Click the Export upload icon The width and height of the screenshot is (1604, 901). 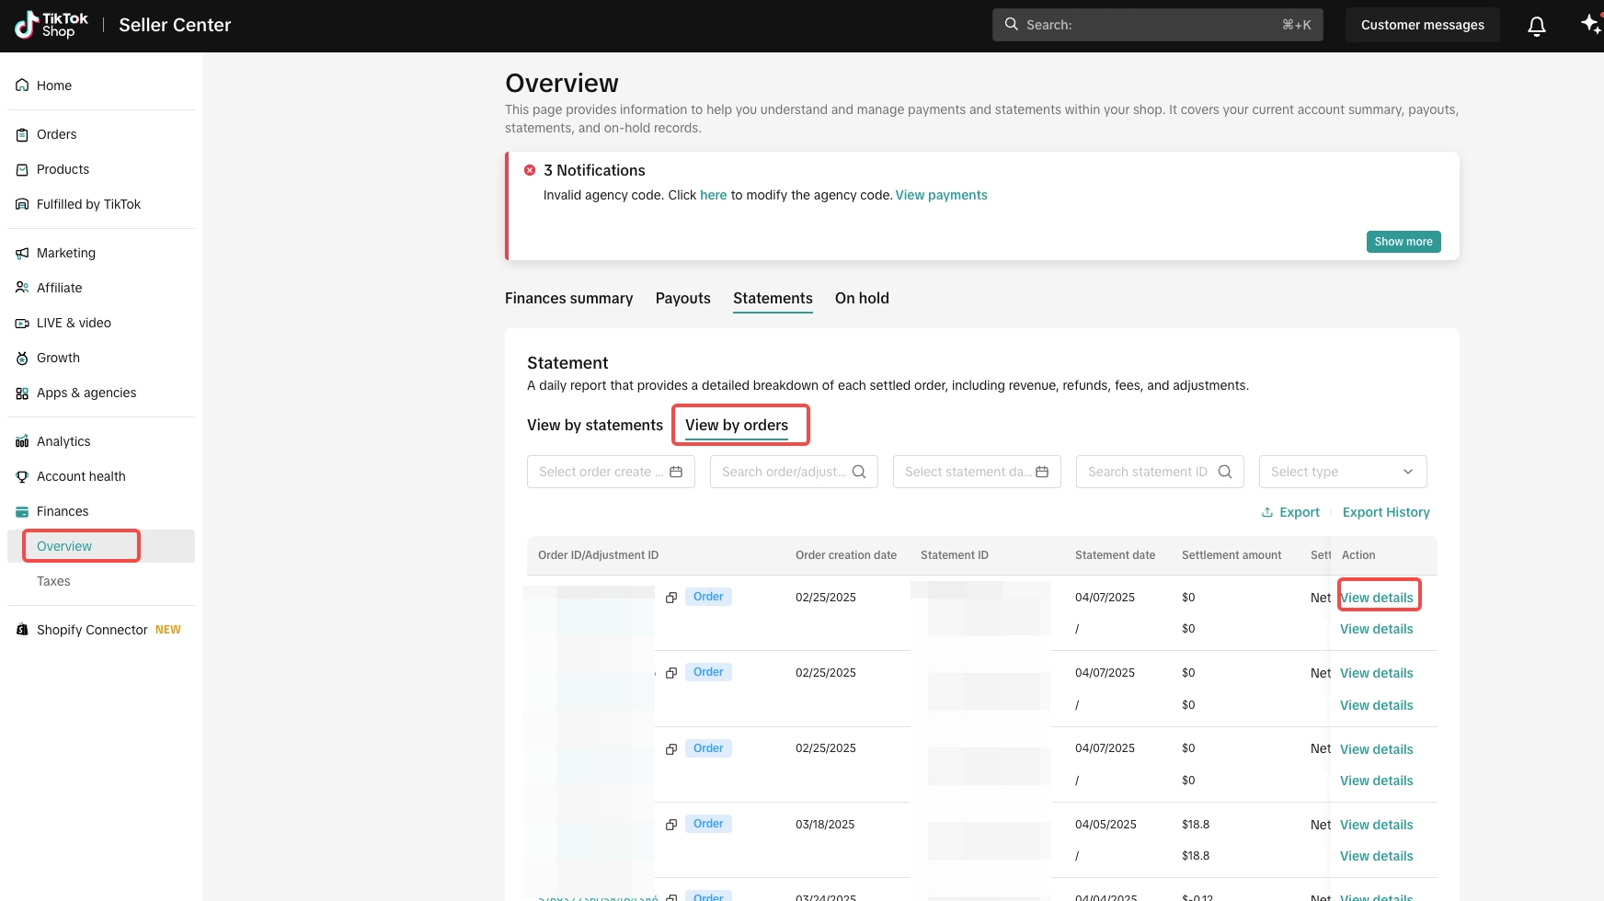(1267, 512)
